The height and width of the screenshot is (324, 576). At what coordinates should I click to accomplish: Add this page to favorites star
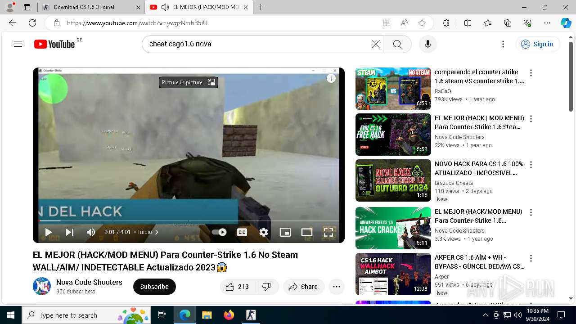point(422,23)
